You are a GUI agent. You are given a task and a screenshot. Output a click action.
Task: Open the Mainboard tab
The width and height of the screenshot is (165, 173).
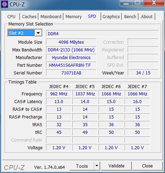[51, 16]
